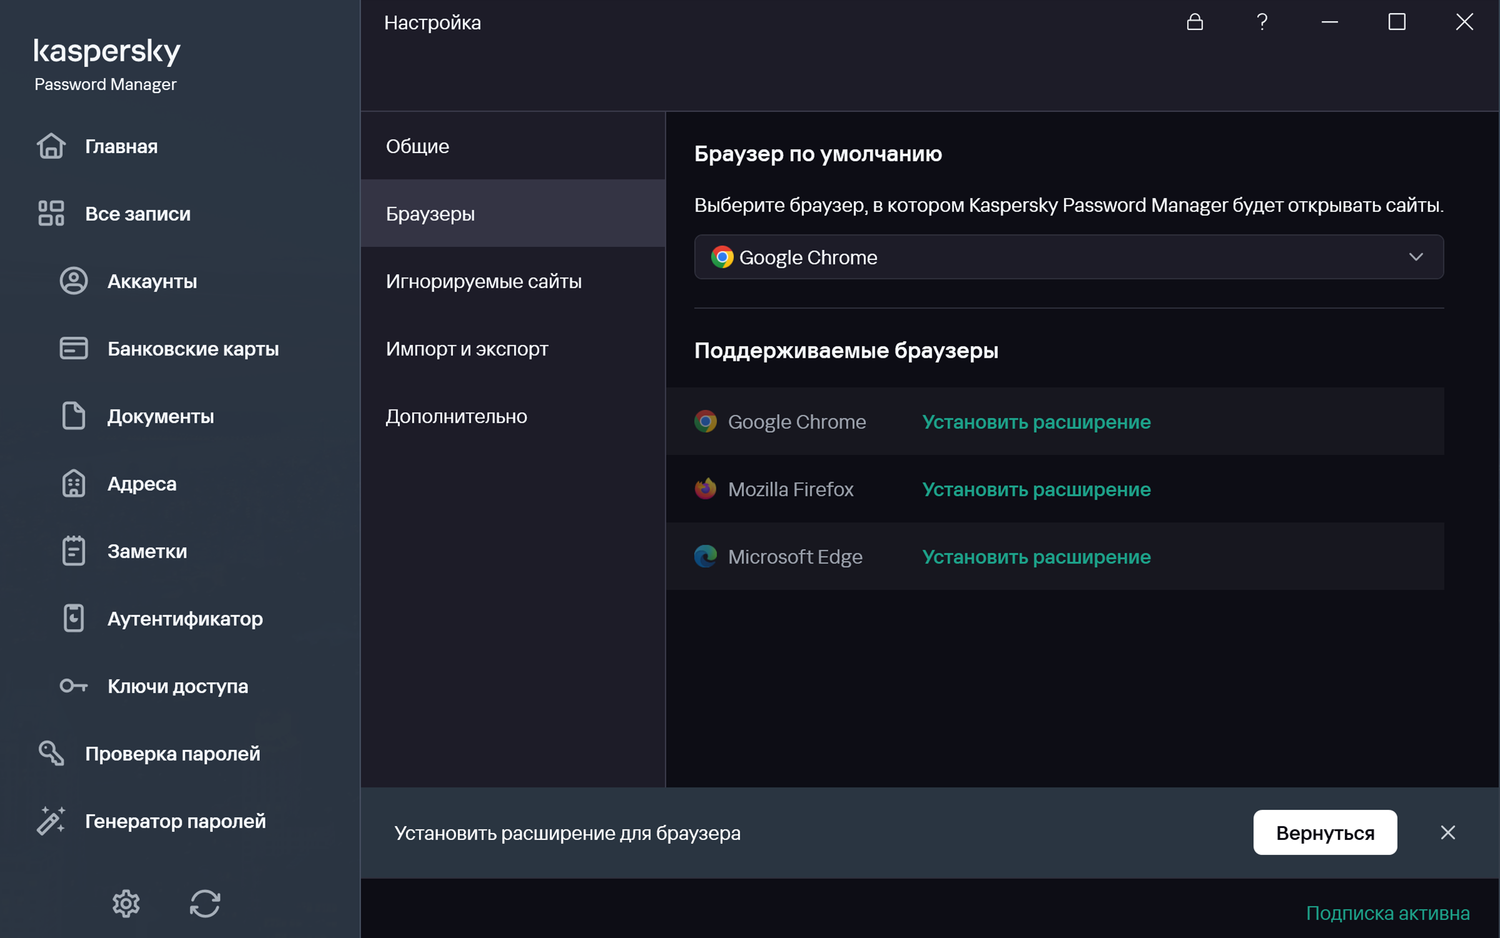Open the Импорт и экспорт tab
The height and width of the screenshot is (938, 1500).
pyautogui.click(x=467, y=348)
